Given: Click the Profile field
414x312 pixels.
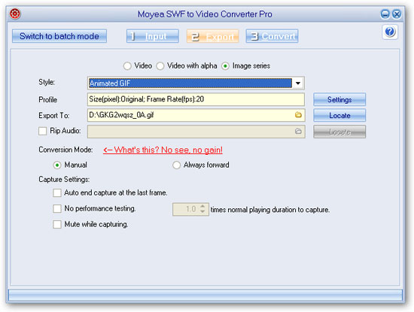Looking at the screenshot, I should (196, 99).
